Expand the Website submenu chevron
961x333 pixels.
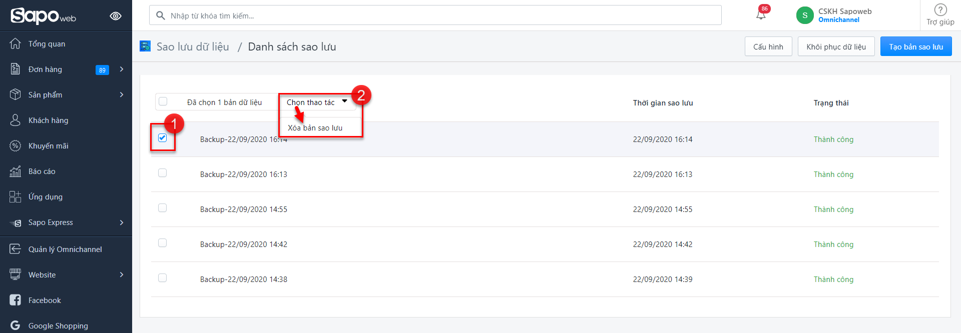click(x=122, y=274)
